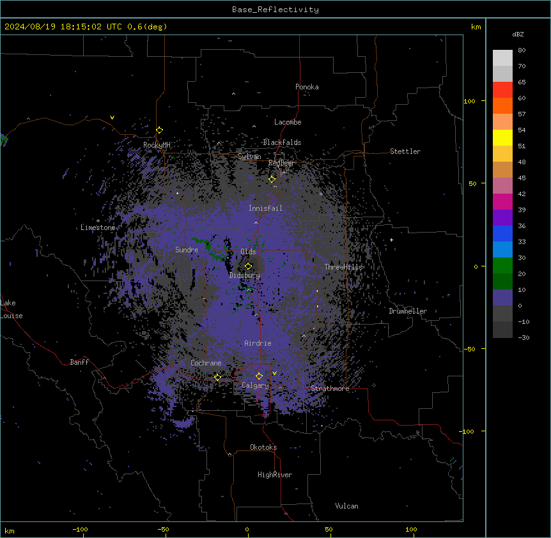Image resolution: width=551 pixels, height=538 pixels.
Task: Click the Drumheller label
Action: (408, 311)
